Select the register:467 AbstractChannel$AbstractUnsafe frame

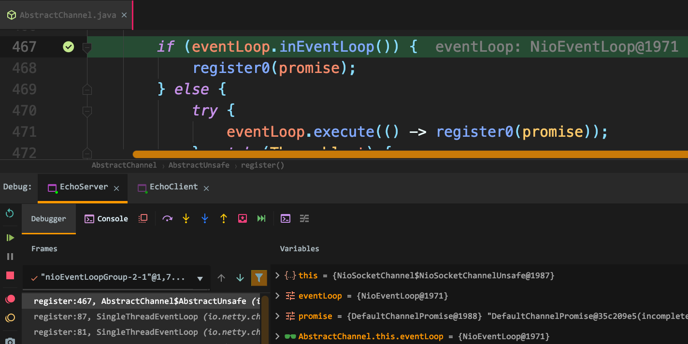point(141,301)
